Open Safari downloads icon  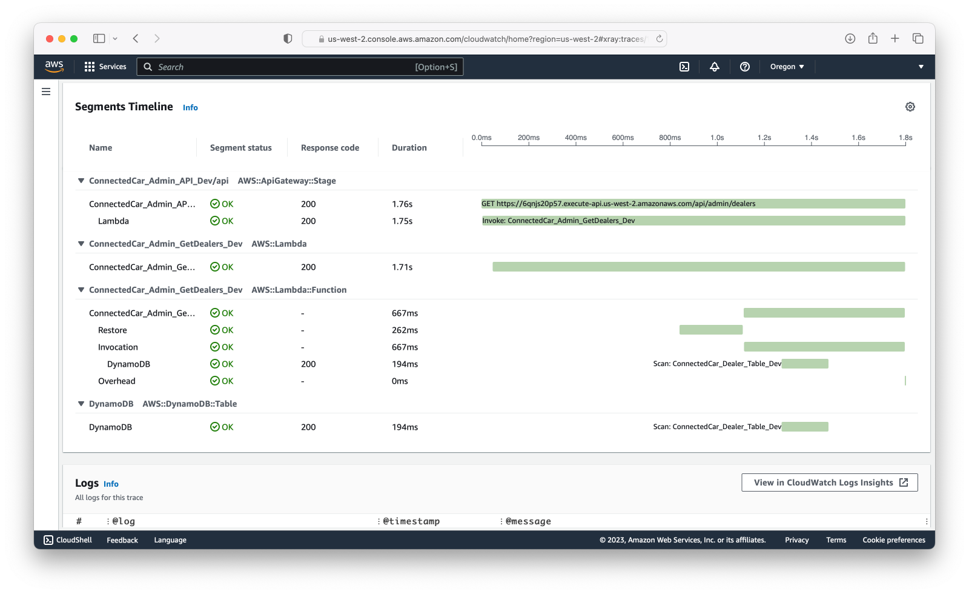click(850, 38)
